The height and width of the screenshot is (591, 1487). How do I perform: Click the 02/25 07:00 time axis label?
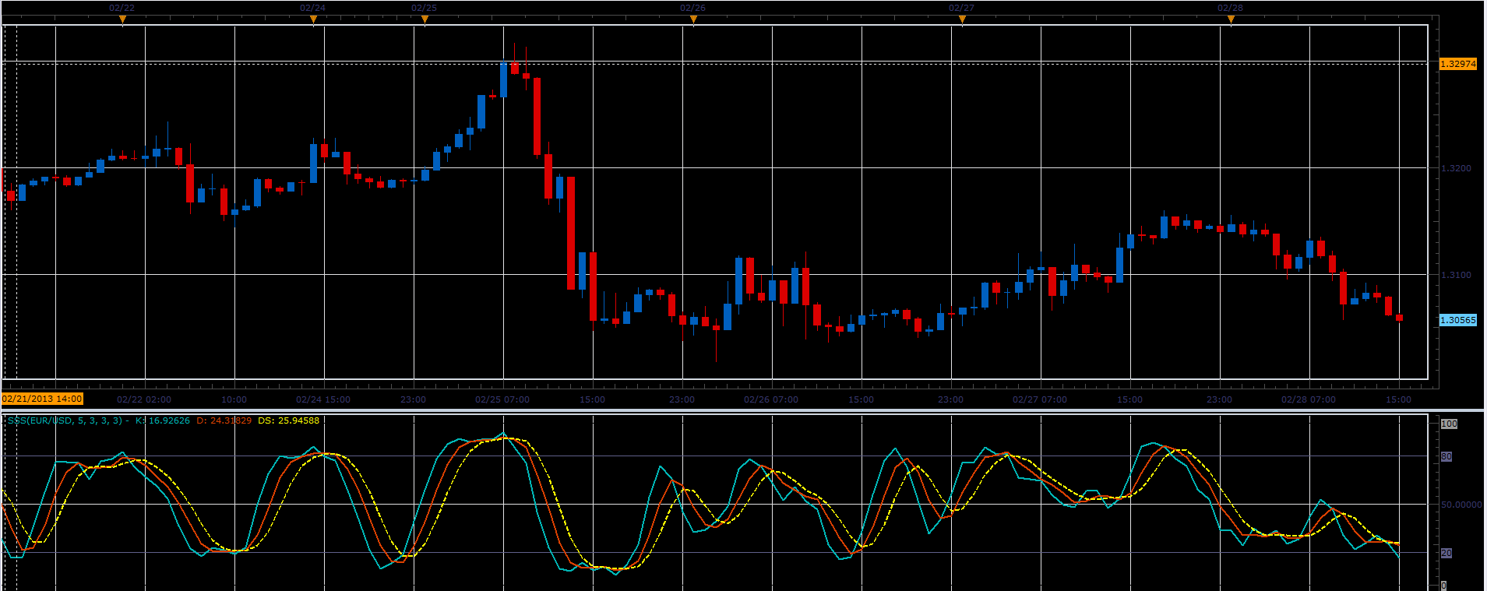pos(502,399)
